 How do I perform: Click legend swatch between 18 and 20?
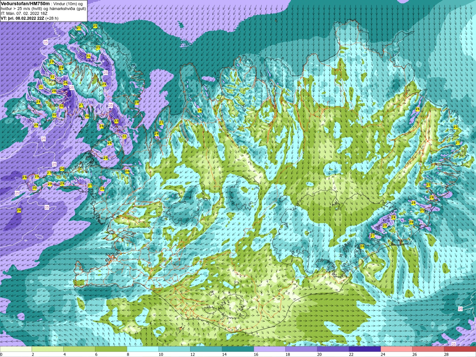[301, 349]
